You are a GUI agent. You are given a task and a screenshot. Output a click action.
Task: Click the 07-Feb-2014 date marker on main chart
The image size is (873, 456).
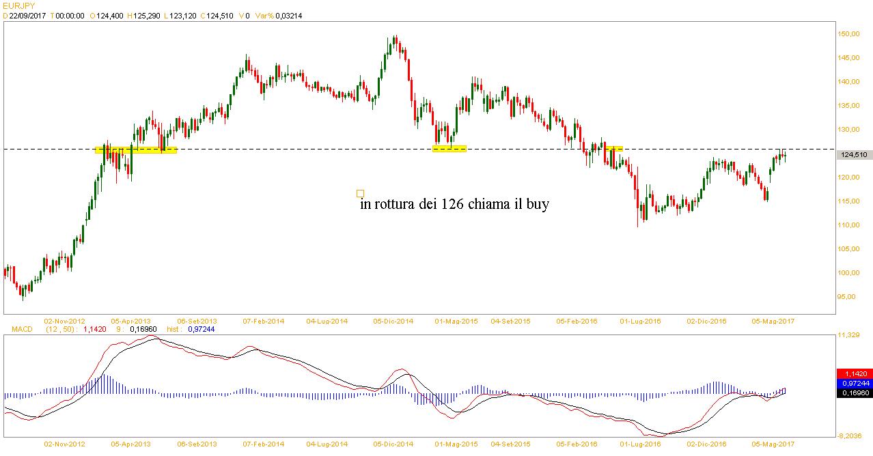click(264, 320)
